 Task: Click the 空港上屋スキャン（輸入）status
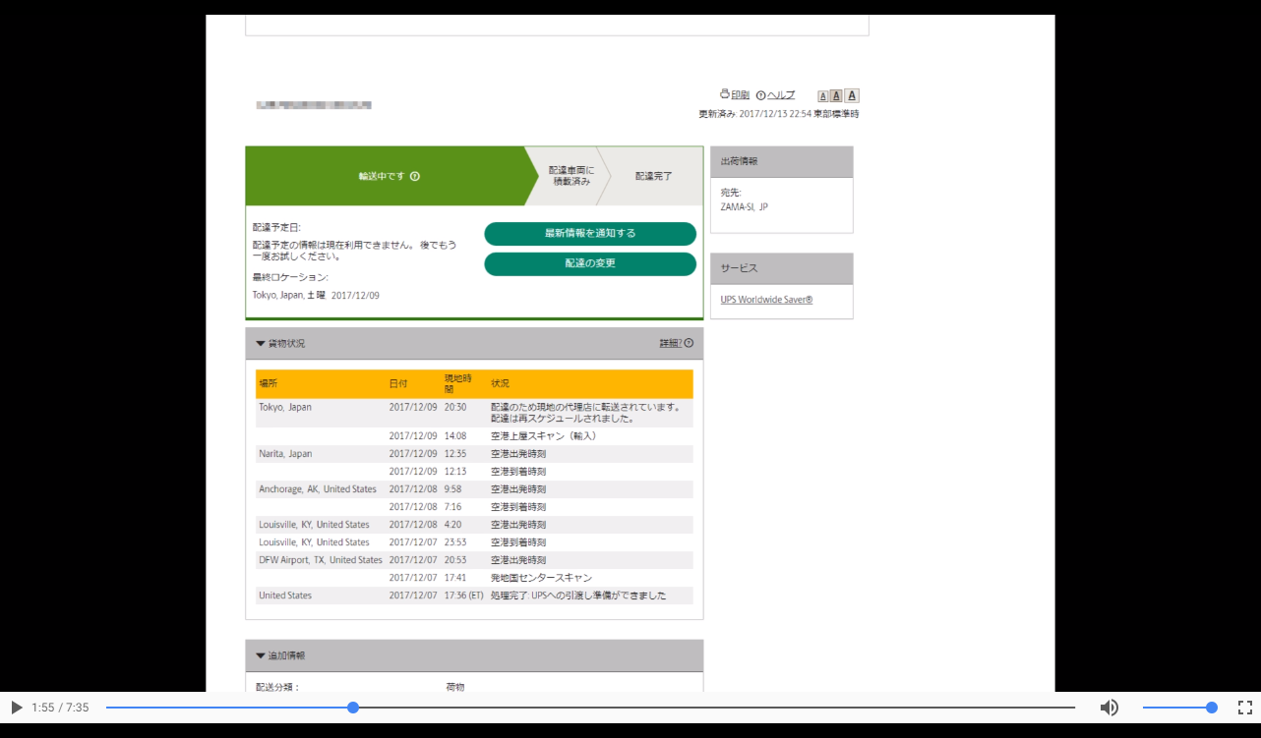coord(543,436)
